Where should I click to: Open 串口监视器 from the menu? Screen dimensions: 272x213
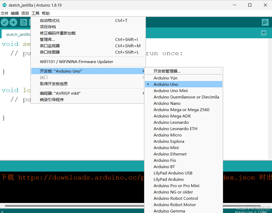88,46
